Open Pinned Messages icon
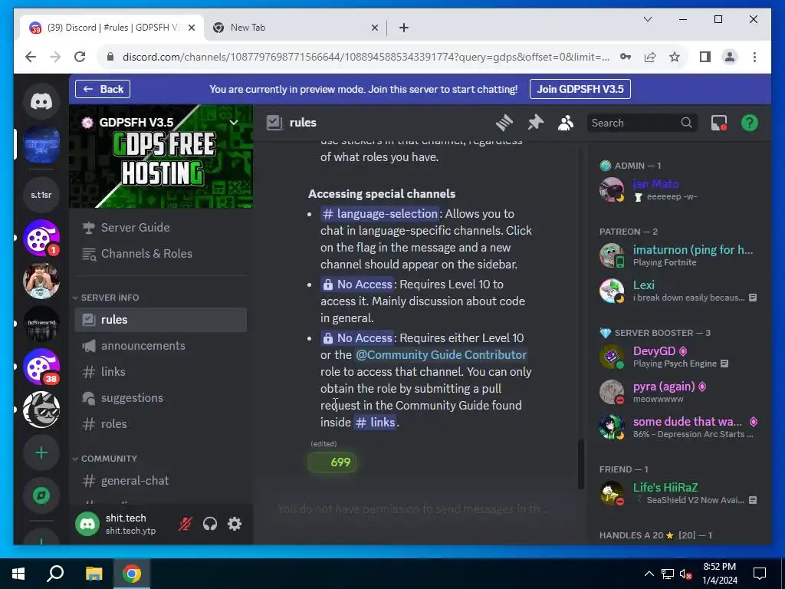The image size is (785, 589). 535,123
